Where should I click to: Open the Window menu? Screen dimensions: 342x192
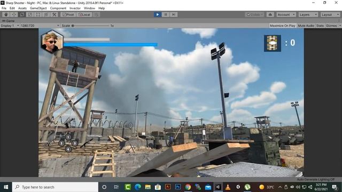[89, 9]
